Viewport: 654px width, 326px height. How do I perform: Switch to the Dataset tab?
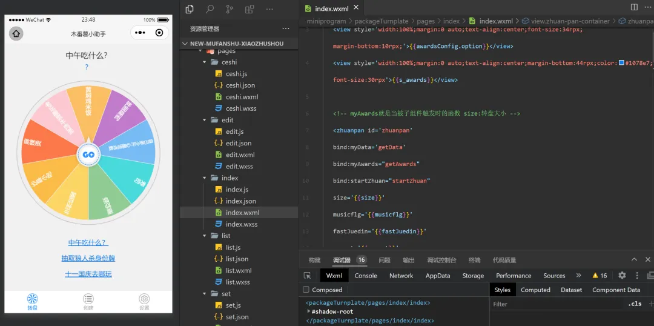571,290
